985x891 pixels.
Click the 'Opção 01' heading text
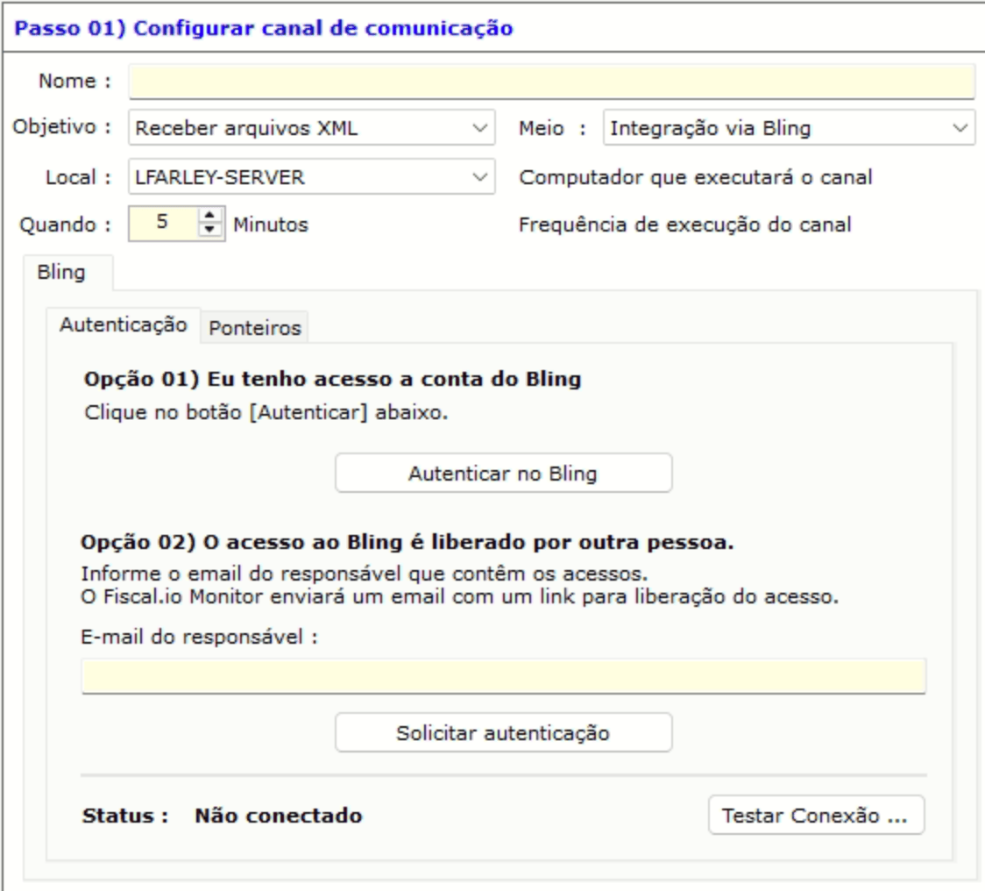333,379
